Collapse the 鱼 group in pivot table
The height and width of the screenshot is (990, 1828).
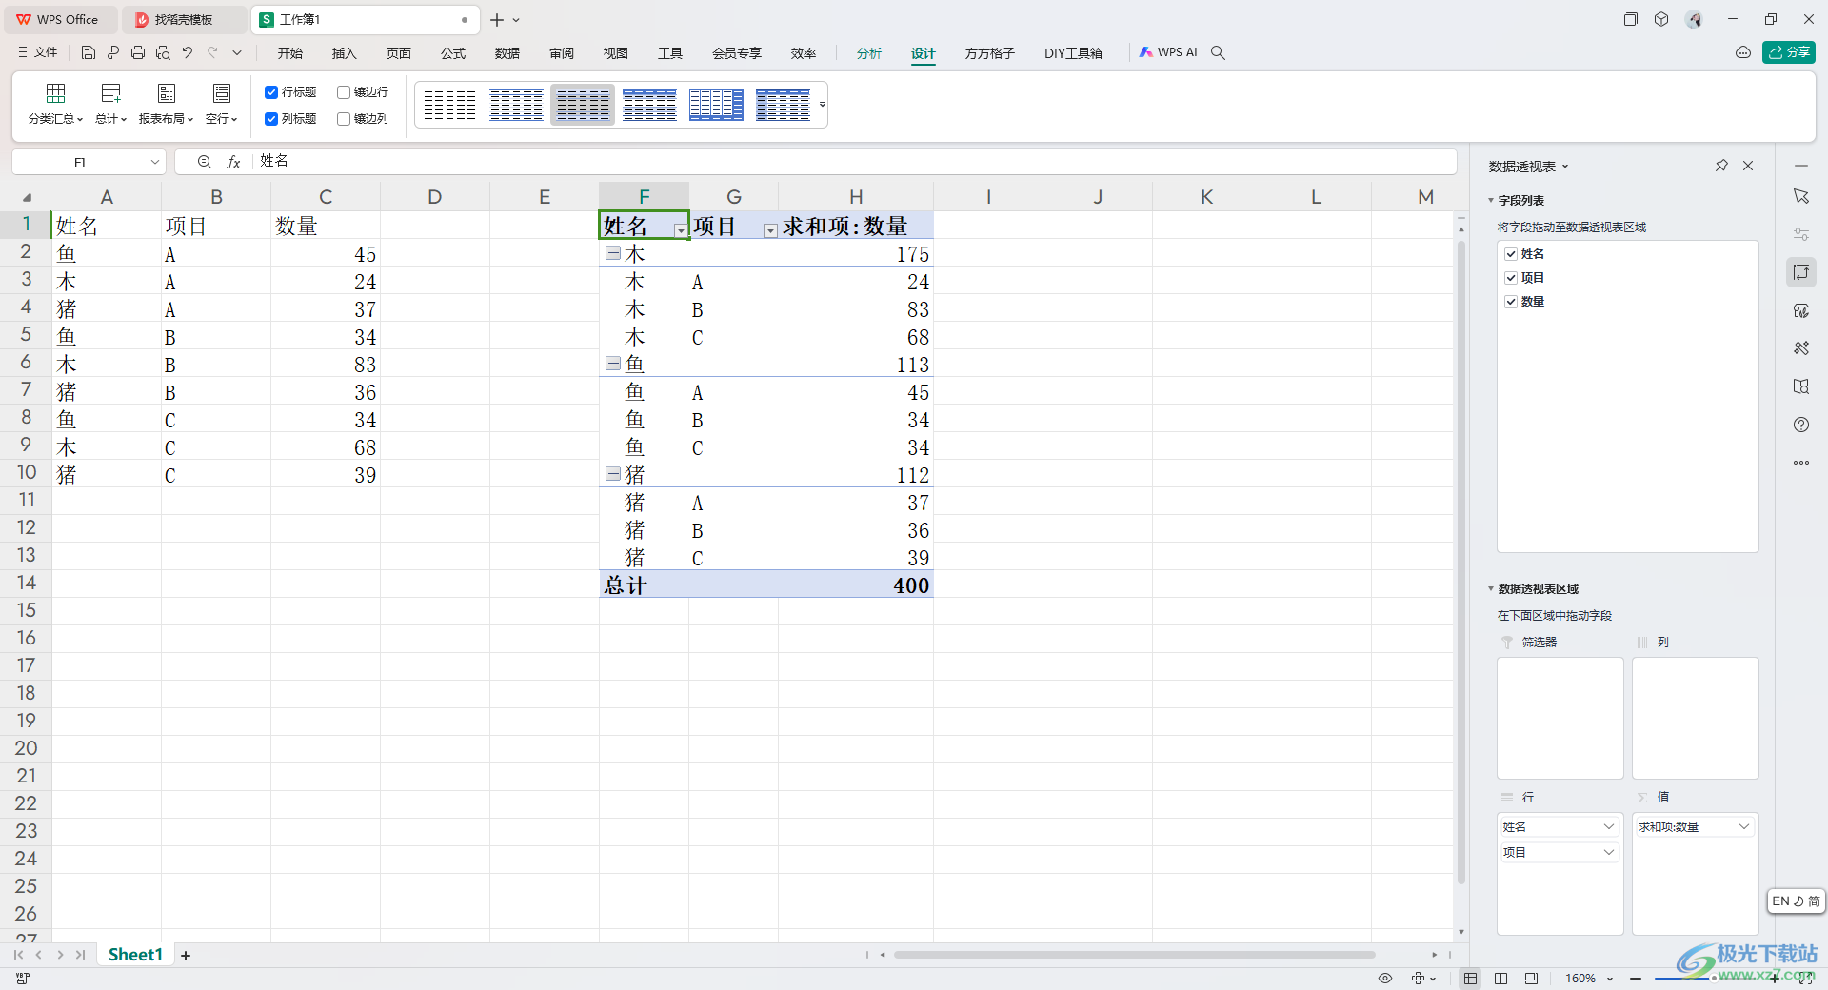point(614,364)
